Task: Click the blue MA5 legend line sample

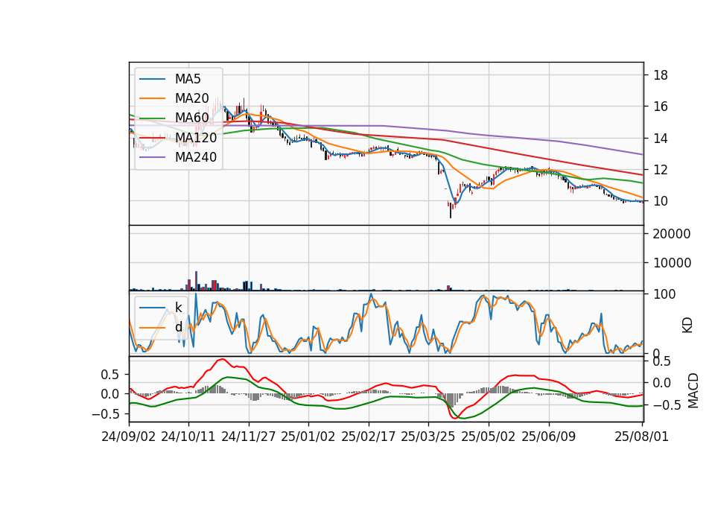Action: 152,80
